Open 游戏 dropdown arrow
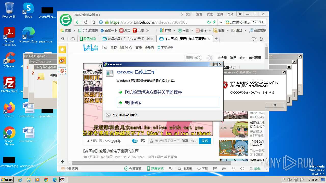 246,30
